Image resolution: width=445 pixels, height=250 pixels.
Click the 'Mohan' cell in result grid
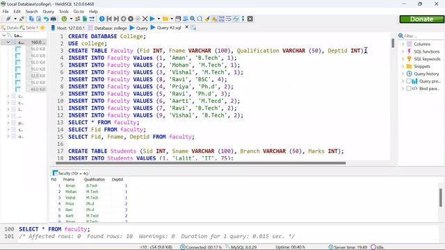tap(71, 192)
